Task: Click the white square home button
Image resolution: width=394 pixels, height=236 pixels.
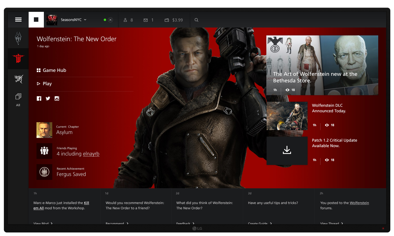Action: (x=36, y=20)
